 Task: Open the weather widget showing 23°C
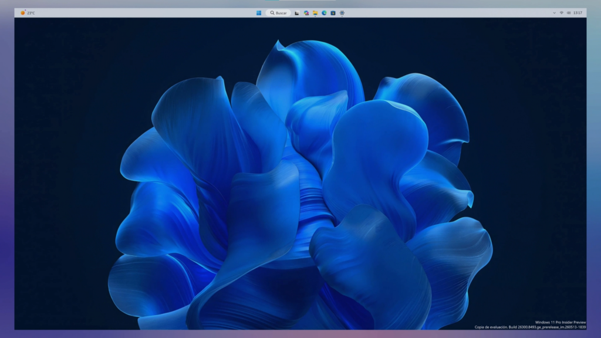click(28, 13)
